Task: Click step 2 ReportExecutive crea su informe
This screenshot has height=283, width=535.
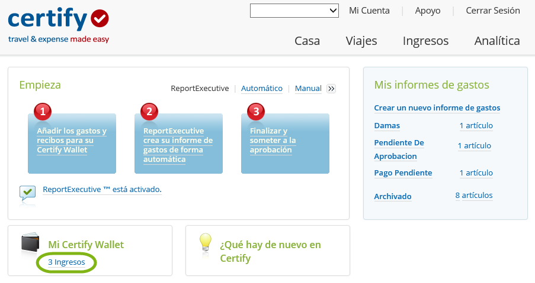Action: [x=178, y=144]
